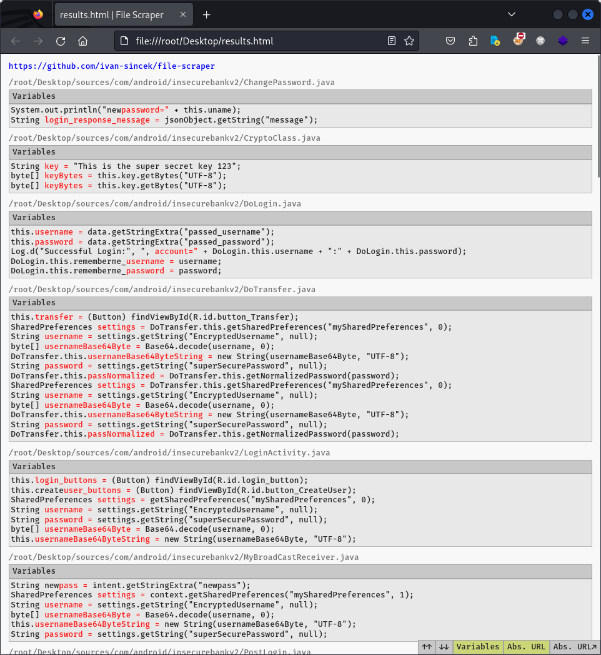Click inside the address bar
Image resolution: width=601 pixels, height=655 pixels.
(250, 41)
